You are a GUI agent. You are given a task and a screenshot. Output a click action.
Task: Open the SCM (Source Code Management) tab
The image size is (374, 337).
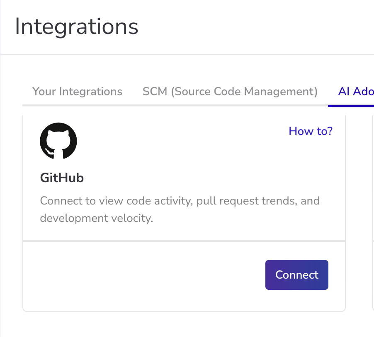[x=230, y=91]
